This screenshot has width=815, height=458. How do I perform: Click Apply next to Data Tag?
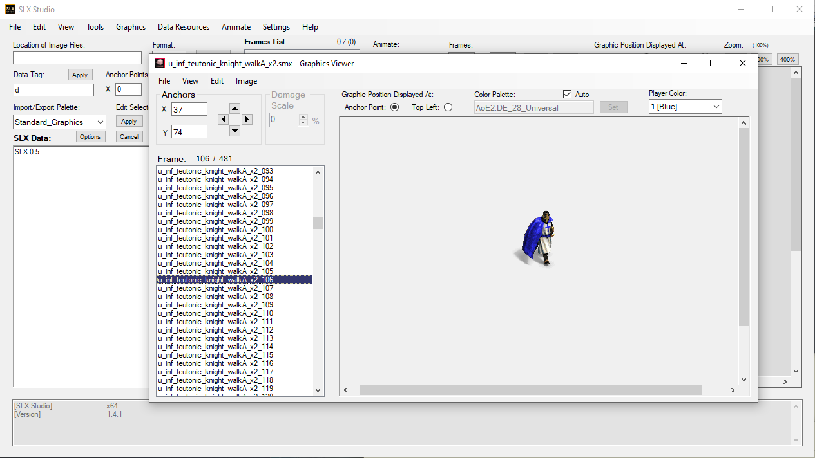point(80,75)
